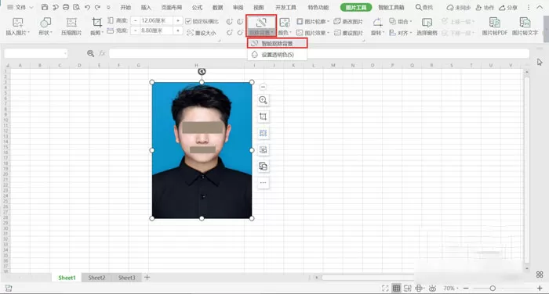
Task: Click Picture to Text (图片转文字) icon
Action: point(525,27)
